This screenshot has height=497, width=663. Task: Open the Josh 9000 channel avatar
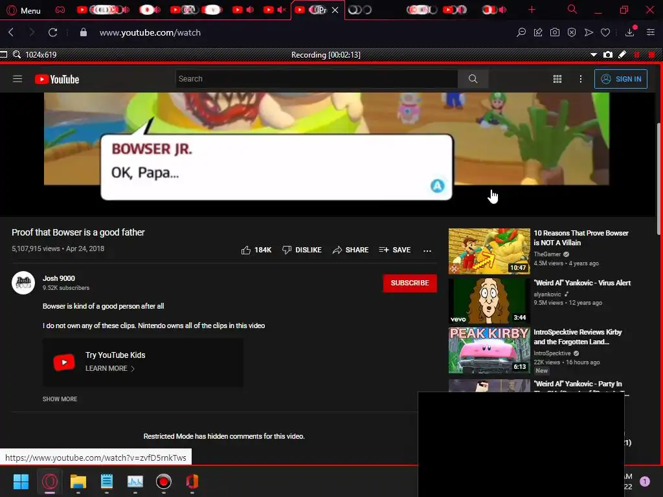tap(23, 282)
